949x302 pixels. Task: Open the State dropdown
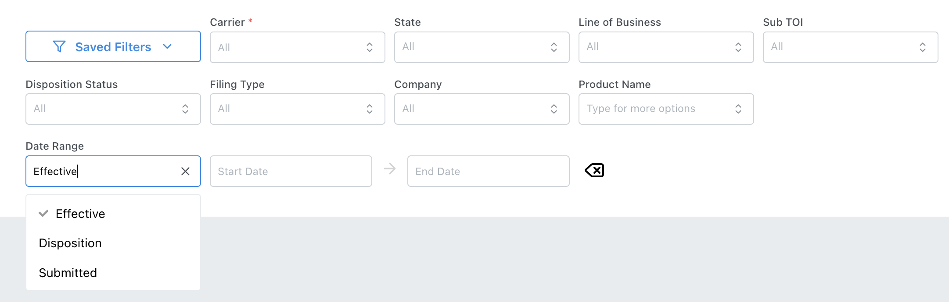(x=482, y=47)
